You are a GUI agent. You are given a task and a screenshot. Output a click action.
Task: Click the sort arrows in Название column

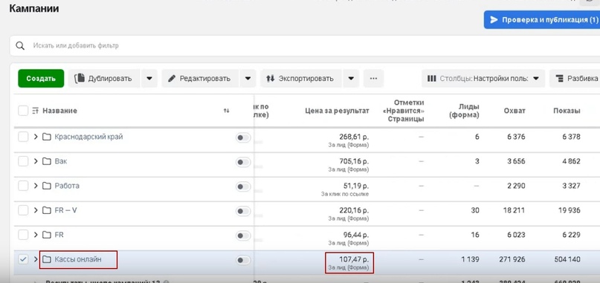click(x=227, y=111)
